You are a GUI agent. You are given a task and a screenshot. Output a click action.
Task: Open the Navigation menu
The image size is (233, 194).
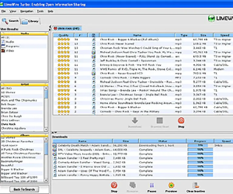coord(27,11)
